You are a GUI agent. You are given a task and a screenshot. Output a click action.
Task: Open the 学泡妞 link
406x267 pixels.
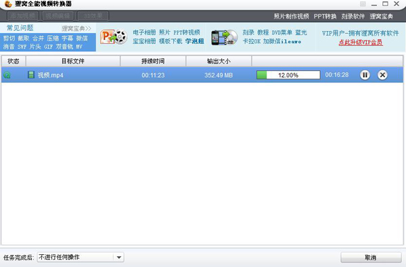(194, 41)
